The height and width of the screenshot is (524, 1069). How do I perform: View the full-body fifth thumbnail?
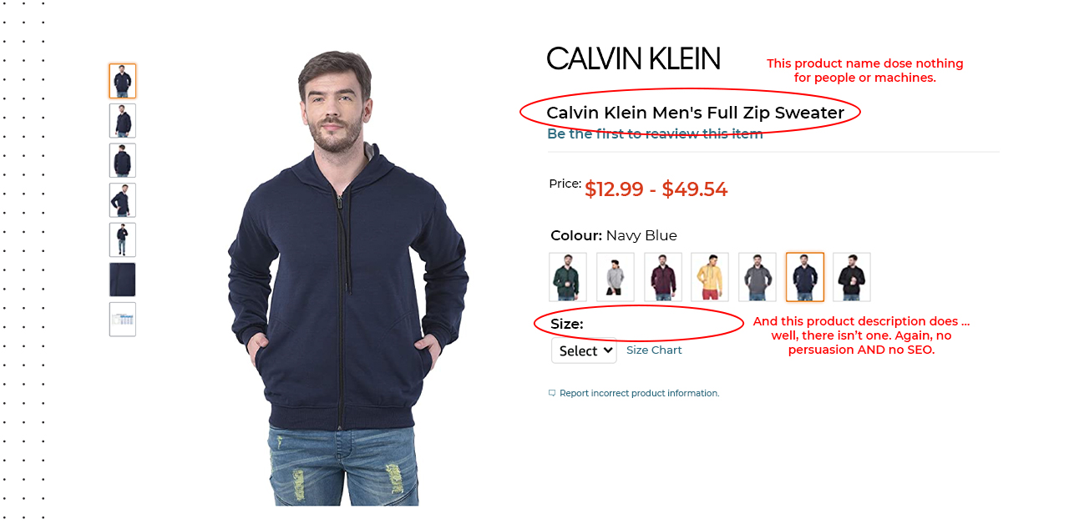click(x=123, y=239)
